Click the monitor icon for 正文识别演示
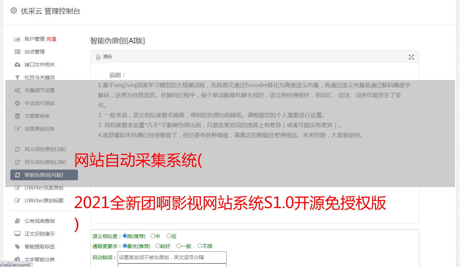 17,234
